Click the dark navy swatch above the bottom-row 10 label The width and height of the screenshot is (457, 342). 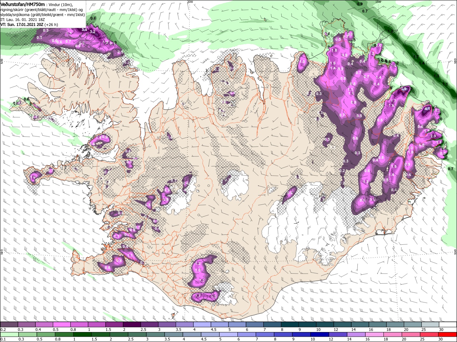[319, 335]
